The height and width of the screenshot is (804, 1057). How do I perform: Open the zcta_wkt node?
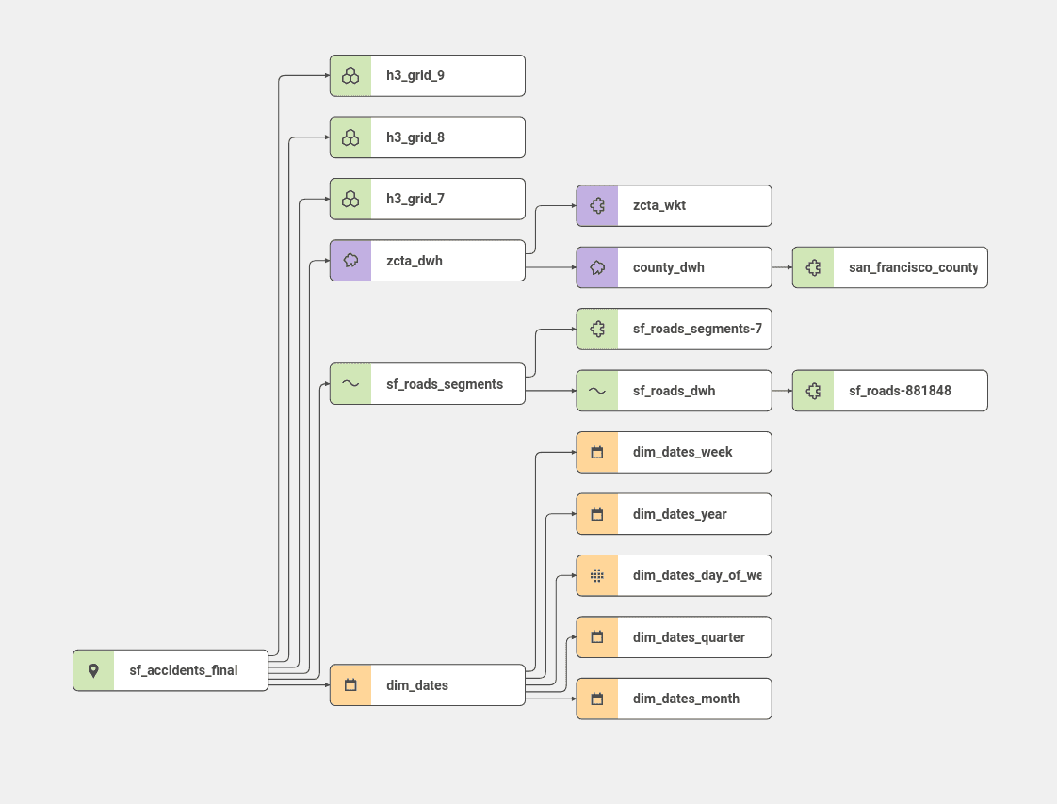674,205
